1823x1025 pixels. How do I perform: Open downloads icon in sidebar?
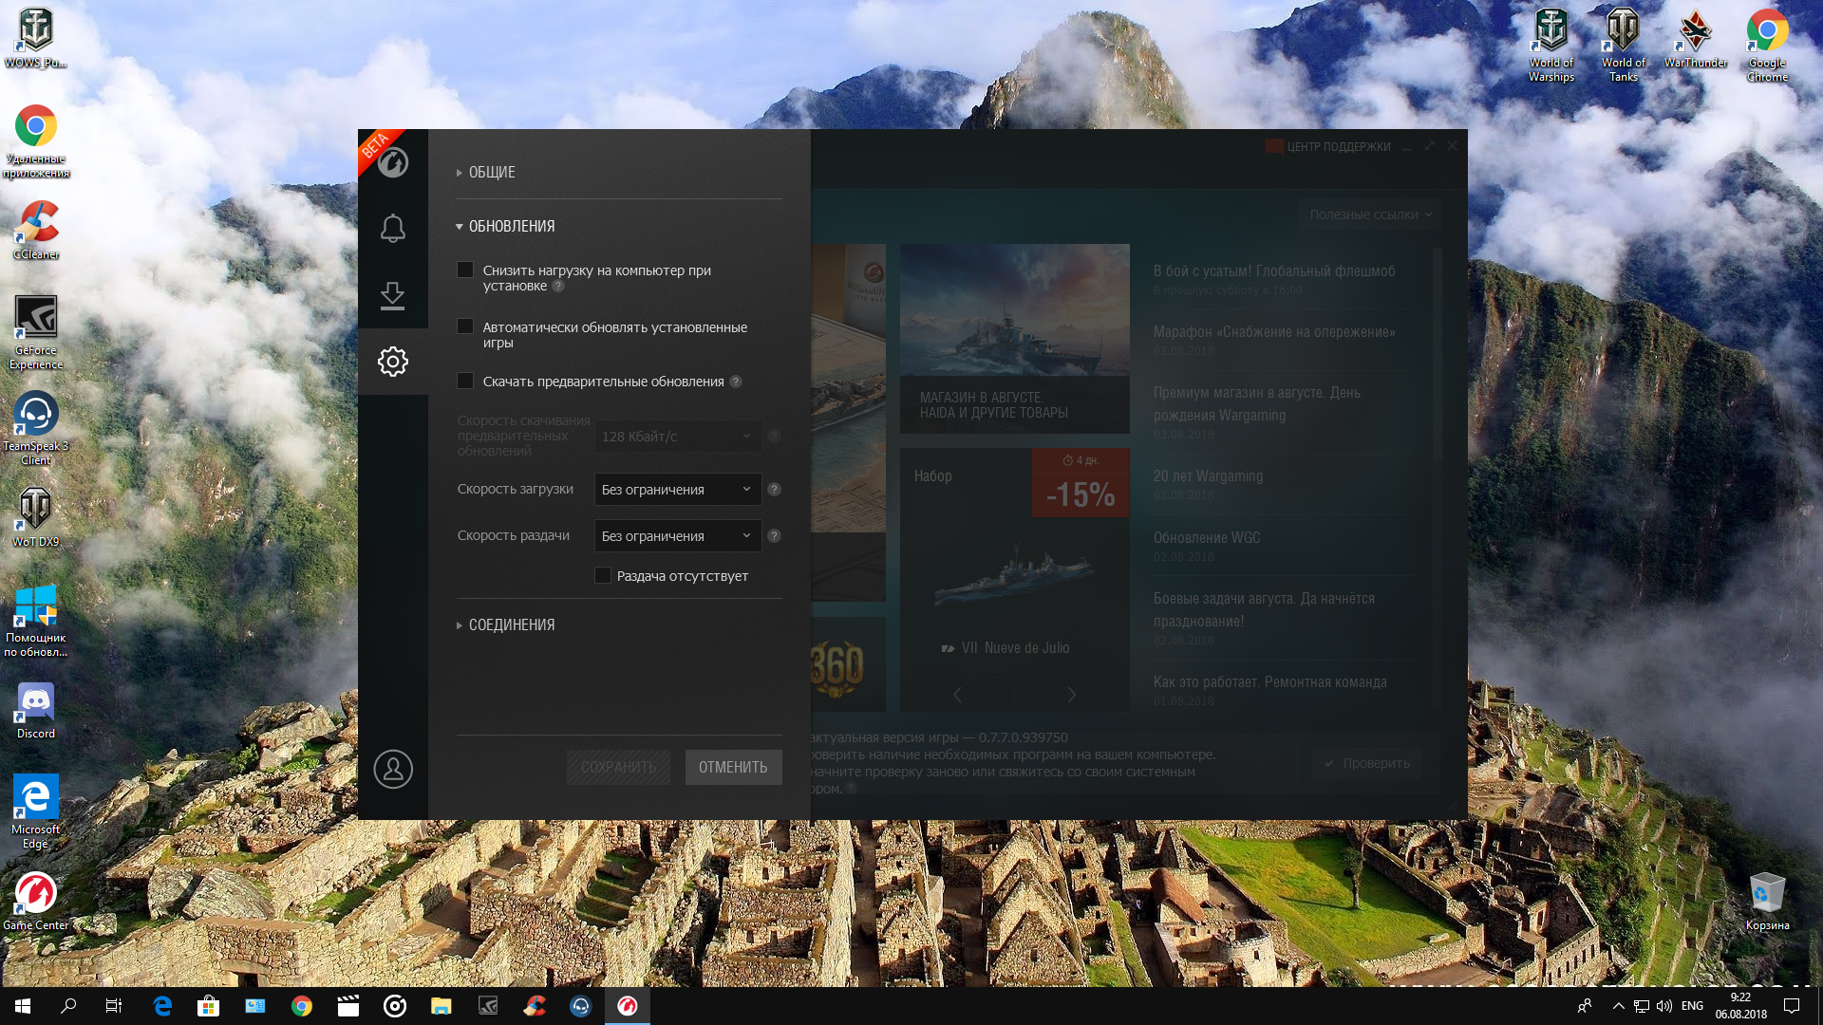pos(392,295)
